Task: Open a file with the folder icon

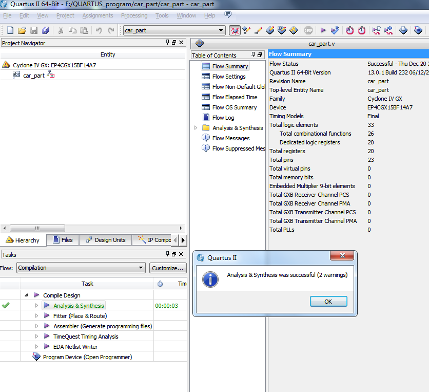Action: pyautogui.click(x=22, y=31)
